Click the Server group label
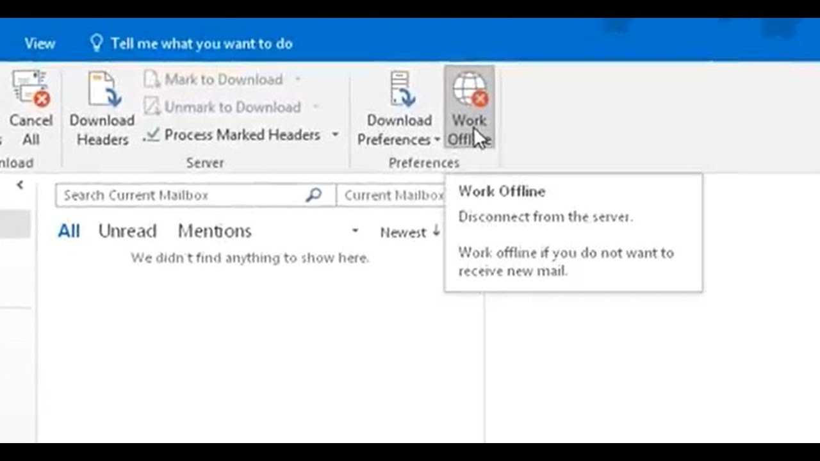The height and width of the screenshot is (461, 820). pos(205,163)
